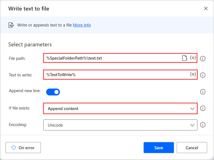Open the Encoding Unicode dropdown
Screen dimensions: 214x160
pyautogui.click(x=120, y=125)
